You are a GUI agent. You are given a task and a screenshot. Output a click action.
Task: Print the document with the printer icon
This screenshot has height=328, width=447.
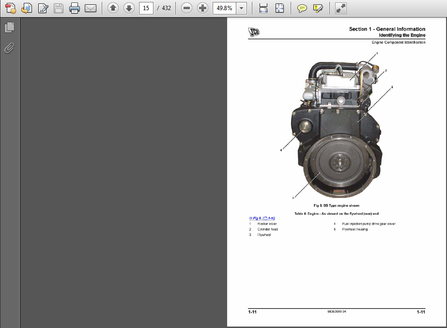74,8
